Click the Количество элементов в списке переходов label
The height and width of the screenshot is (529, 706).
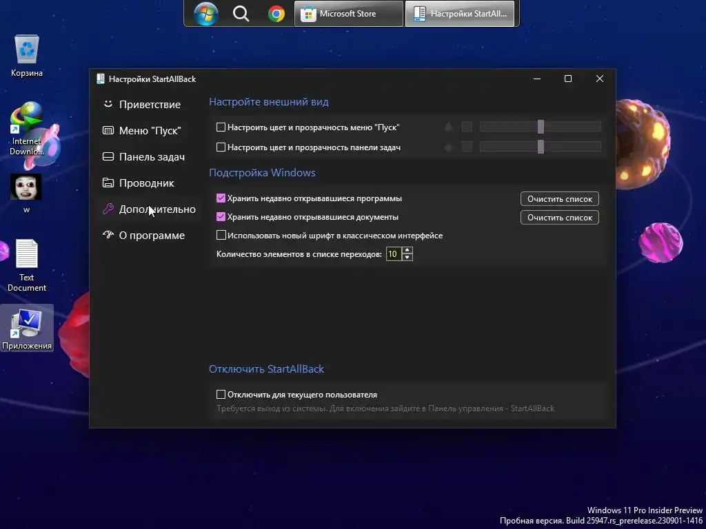299,254
